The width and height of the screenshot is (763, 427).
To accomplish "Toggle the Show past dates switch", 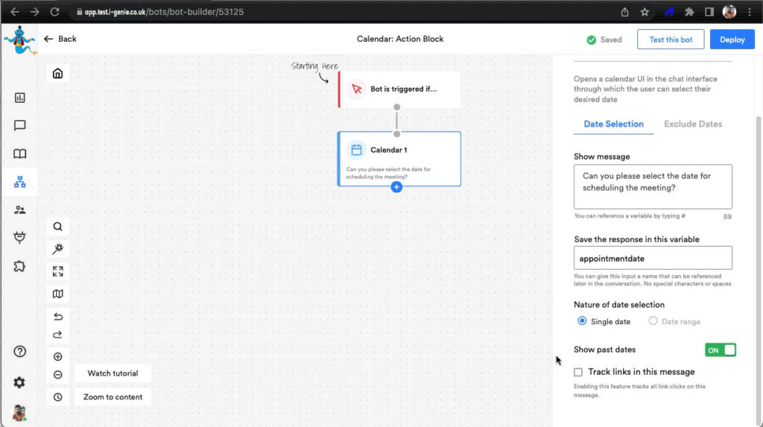I will tap(720, 349).
